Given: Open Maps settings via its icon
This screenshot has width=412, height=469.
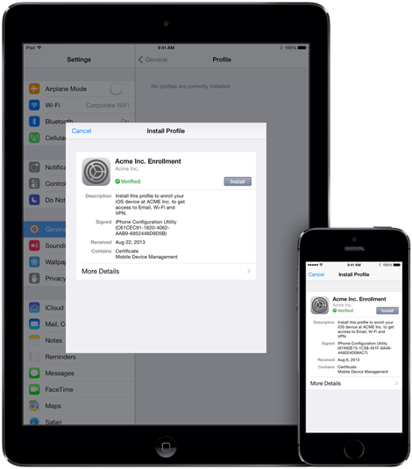Looking at the screenshot, I should coord(34,406).
